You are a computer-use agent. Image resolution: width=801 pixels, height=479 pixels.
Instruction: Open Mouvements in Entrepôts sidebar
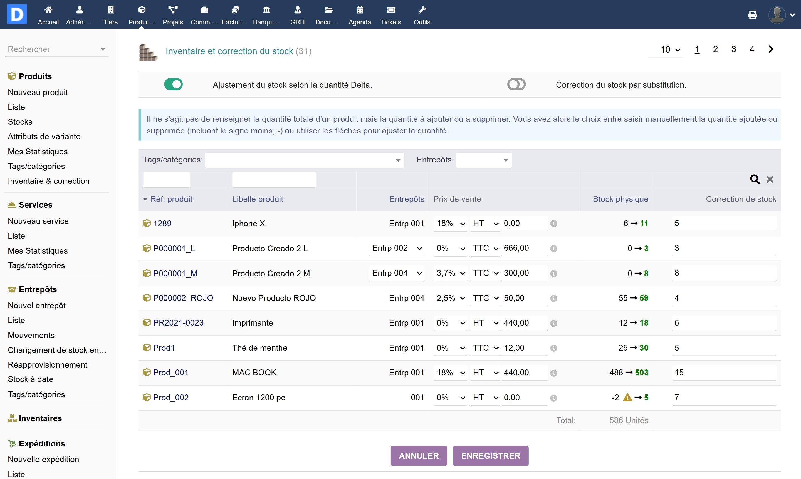coord(31,335)
